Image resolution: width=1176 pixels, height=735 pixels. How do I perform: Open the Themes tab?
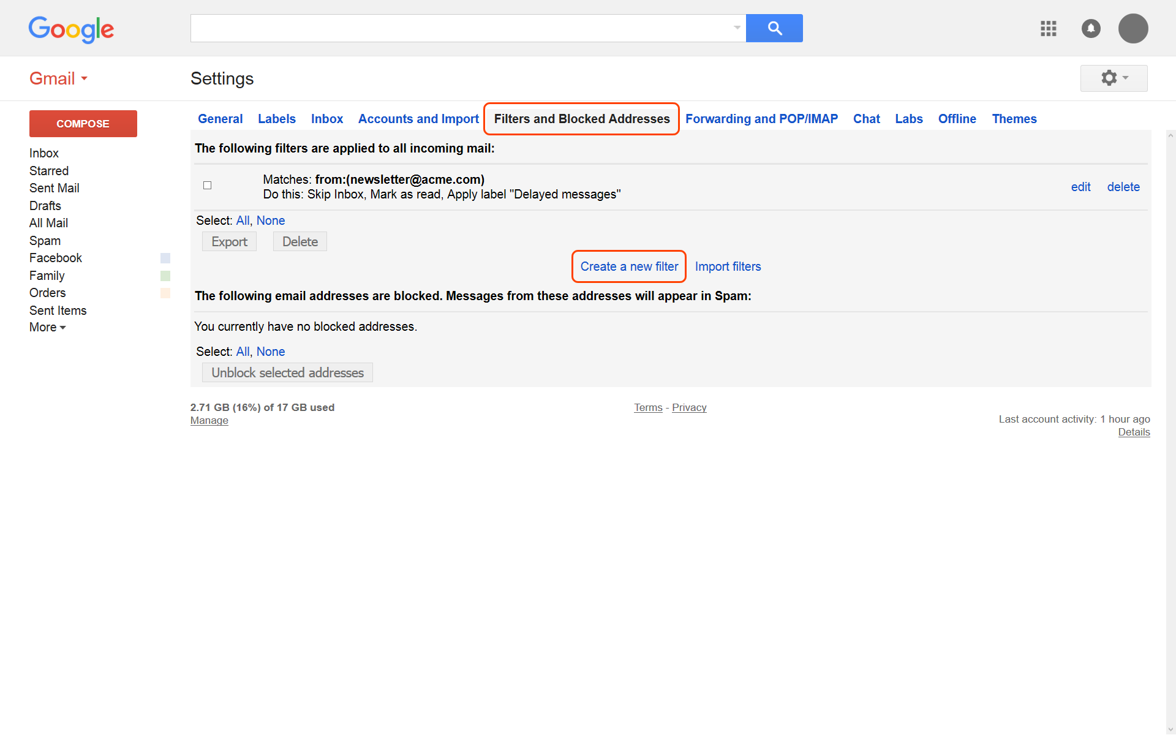(x=1014, y=119)
